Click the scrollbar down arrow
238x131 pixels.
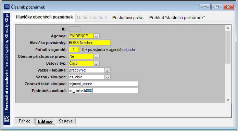point(228,100)
